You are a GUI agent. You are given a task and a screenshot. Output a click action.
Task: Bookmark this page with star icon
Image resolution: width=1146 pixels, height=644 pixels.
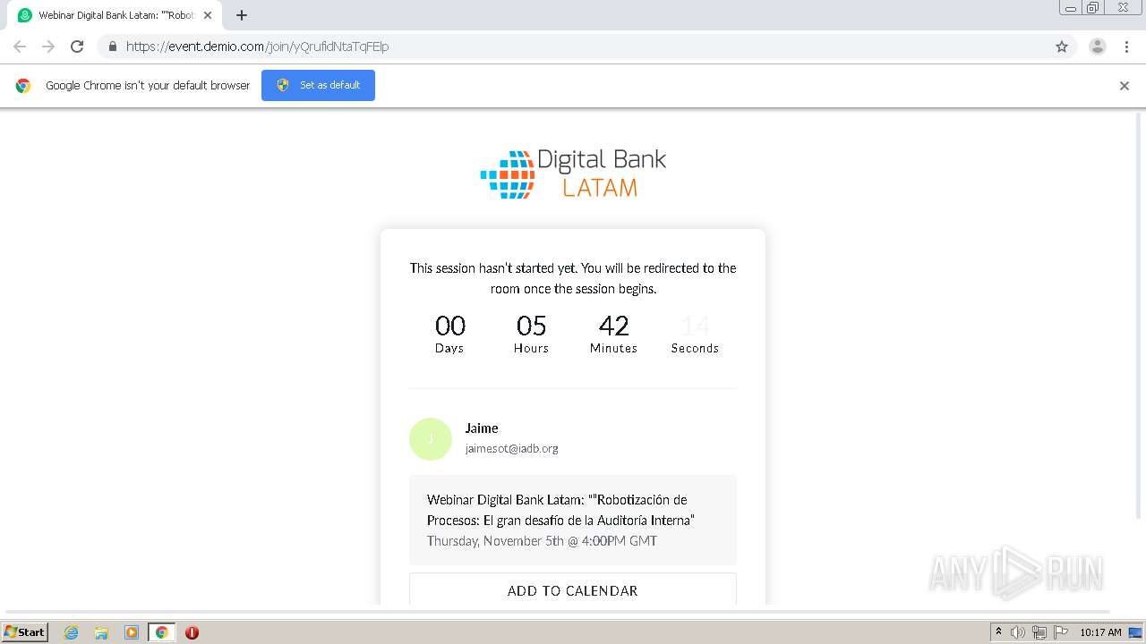(1062, 47)
